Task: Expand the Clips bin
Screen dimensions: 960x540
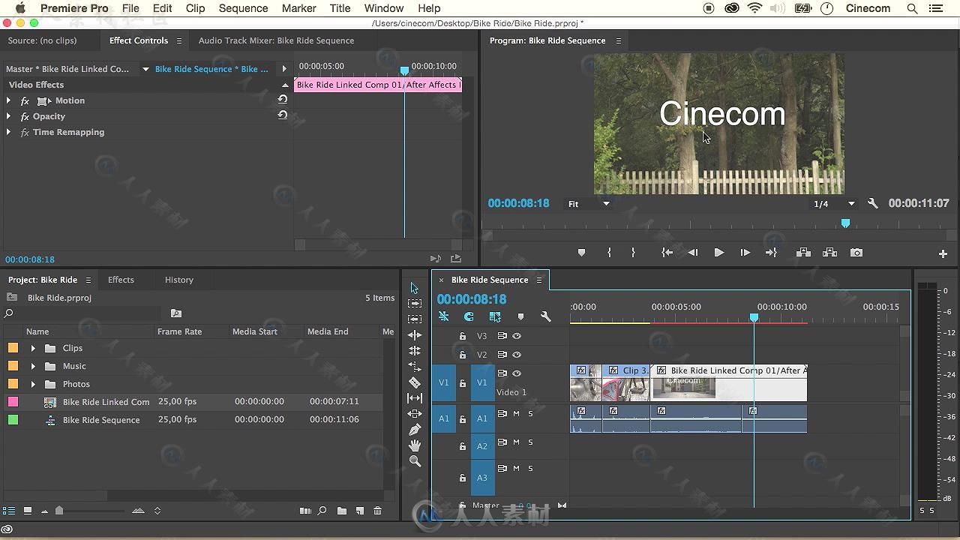Action: click(x=33, y=348)
